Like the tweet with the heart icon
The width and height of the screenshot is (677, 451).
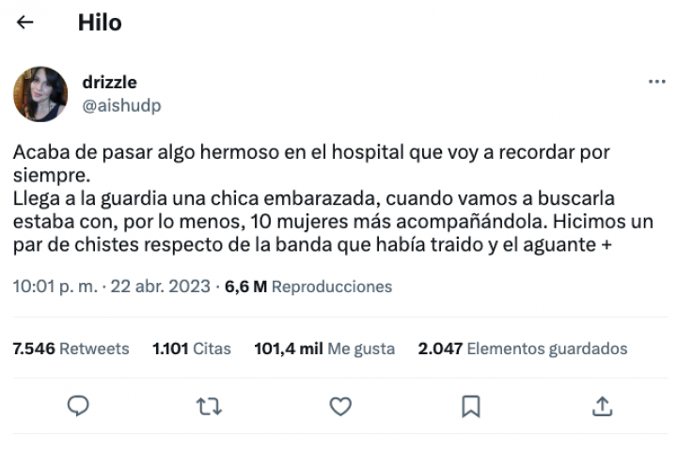point(340,406)
